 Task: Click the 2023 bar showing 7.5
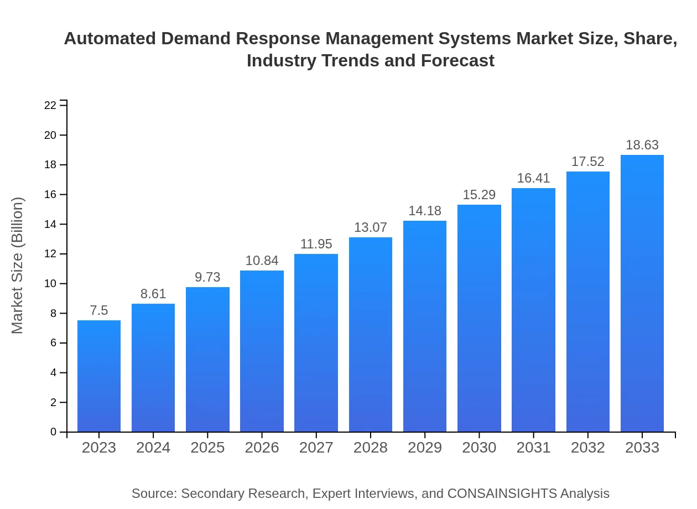coord(98,376)
